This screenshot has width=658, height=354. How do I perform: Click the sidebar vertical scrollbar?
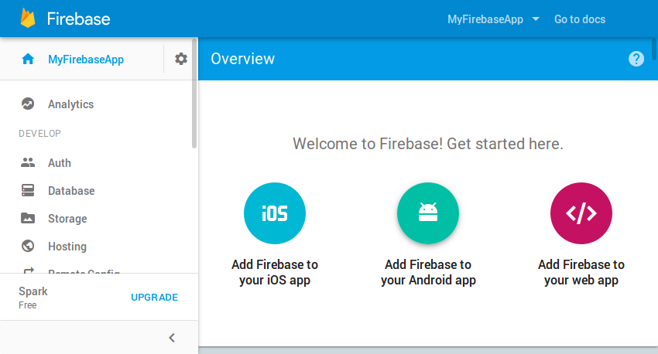194,93
